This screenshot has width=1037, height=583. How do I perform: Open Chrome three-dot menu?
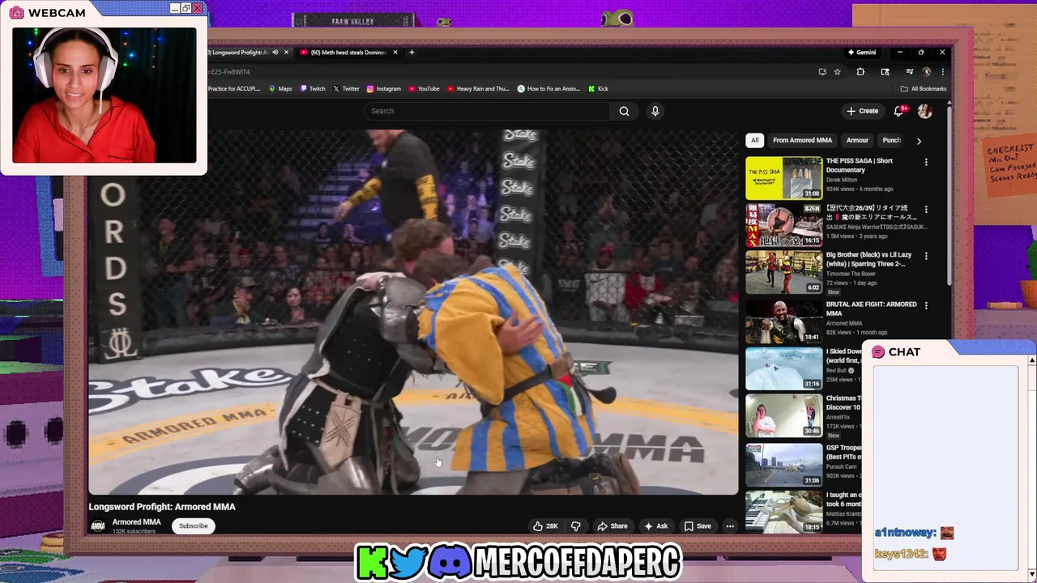(942, 72)
